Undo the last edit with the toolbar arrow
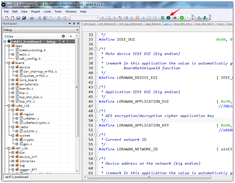235x183 pixels. coord(59,18)
